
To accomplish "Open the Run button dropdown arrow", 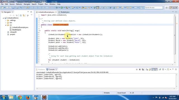I will (x=64, y=7).
